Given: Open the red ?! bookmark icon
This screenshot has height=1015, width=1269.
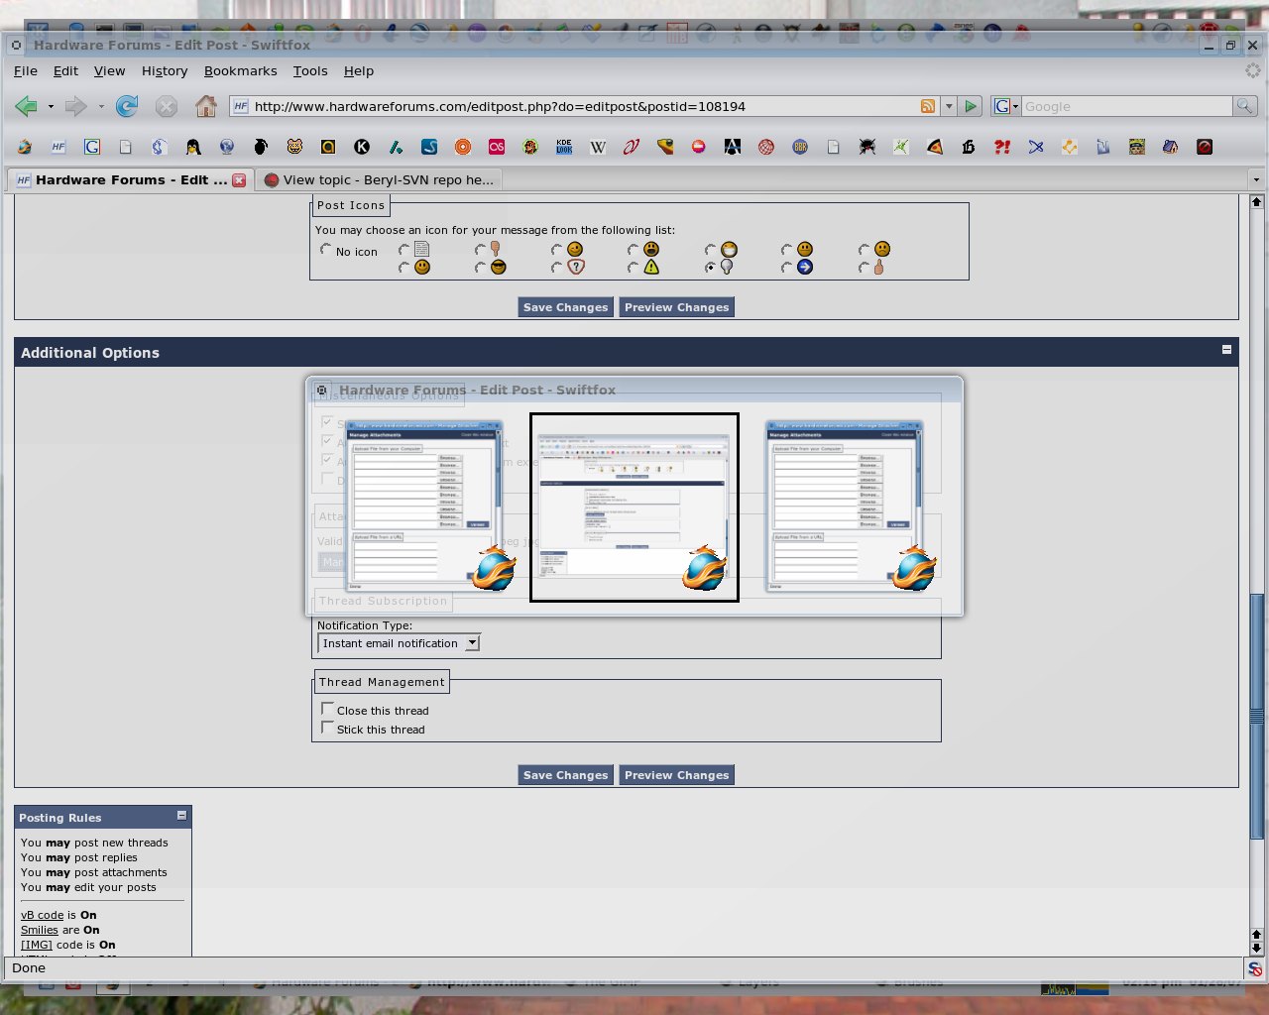Looking at the screenshot, I should pyautogui.click(x=1002, y=147).
